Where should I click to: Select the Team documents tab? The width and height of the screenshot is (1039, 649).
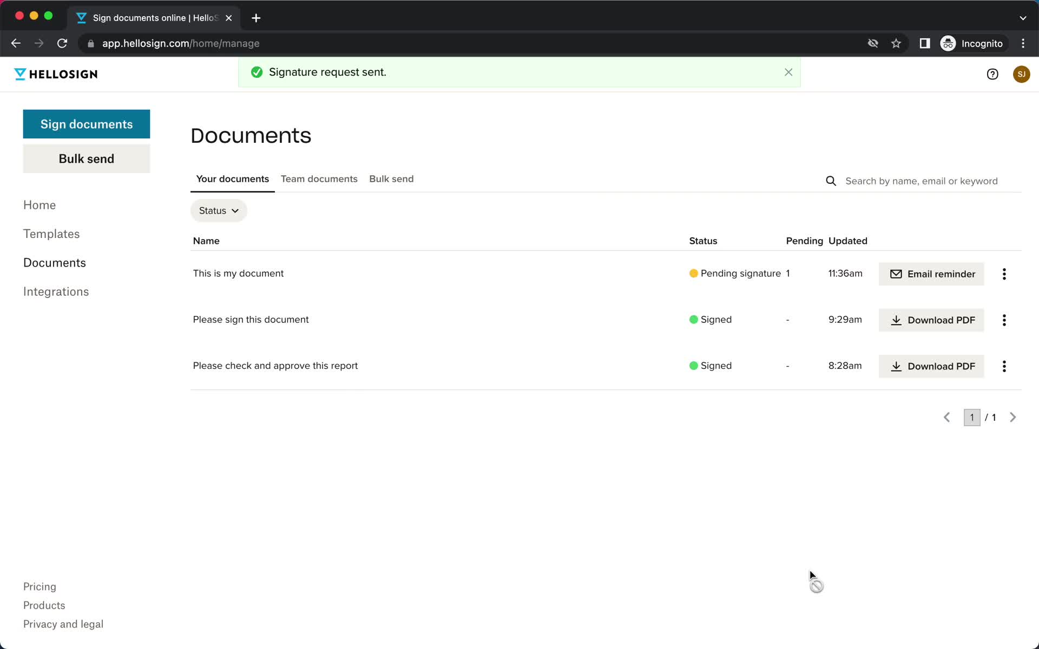(x=319, y=178)
